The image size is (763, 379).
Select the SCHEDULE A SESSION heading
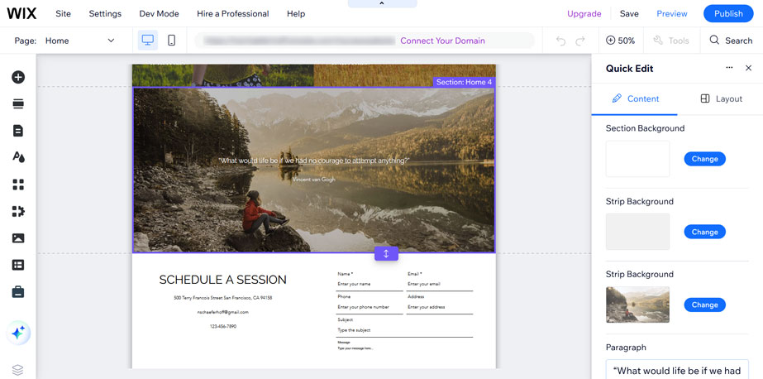click(x=223, y=280)
